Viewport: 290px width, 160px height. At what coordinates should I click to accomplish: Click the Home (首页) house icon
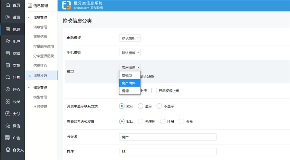[x=8, y=5]
